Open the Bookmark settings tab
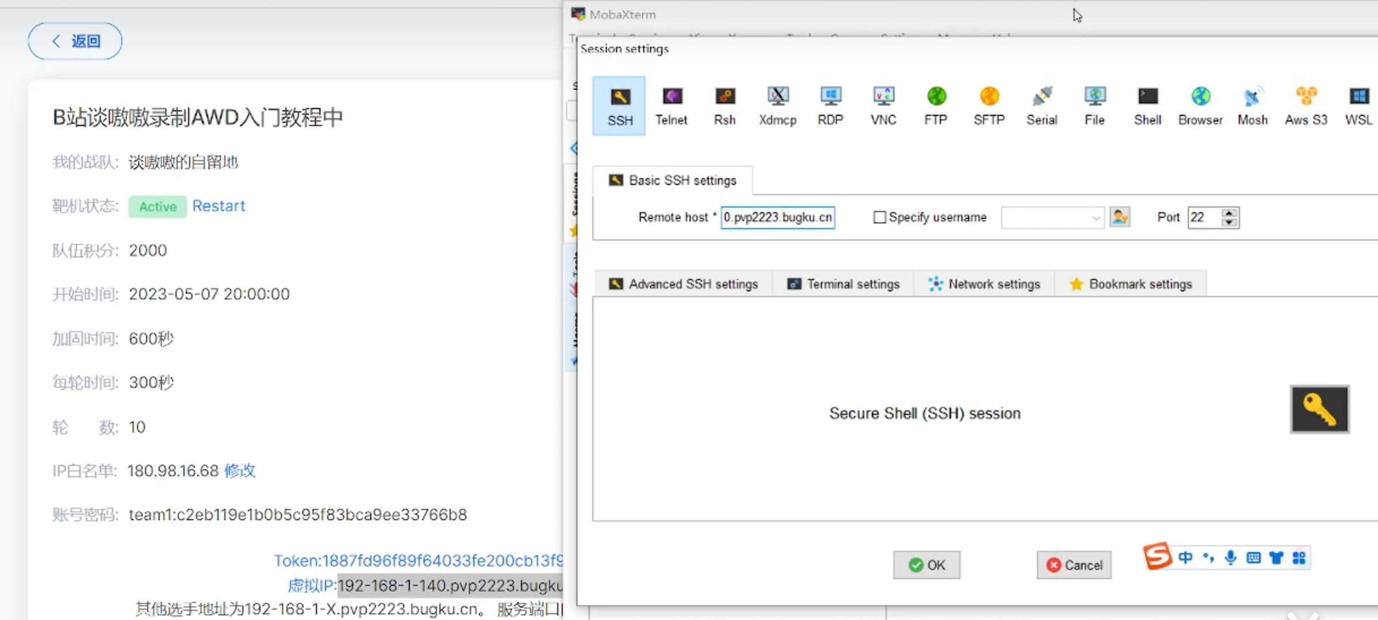Image resolution: width=1378 pixels, height=620 pixels. coord(1131,284)
